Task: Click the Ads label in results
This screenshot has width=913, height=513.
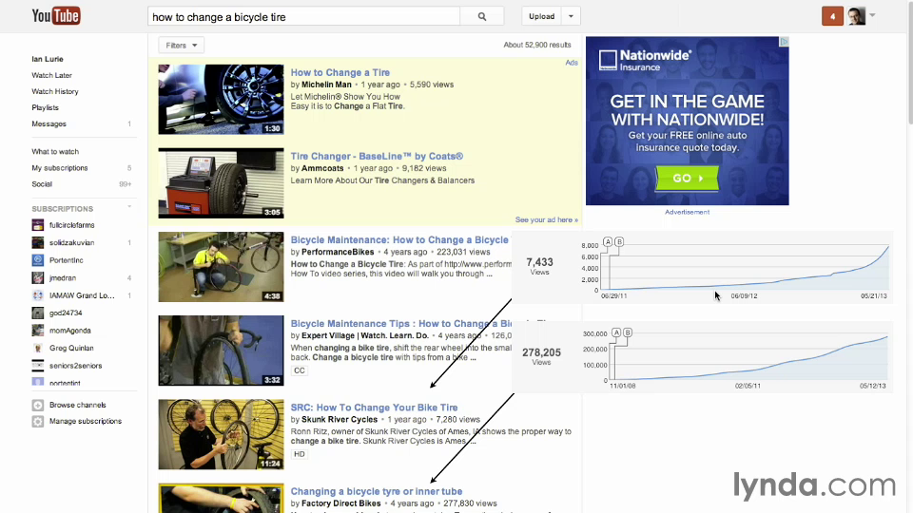Action: (x=572, y=63)
